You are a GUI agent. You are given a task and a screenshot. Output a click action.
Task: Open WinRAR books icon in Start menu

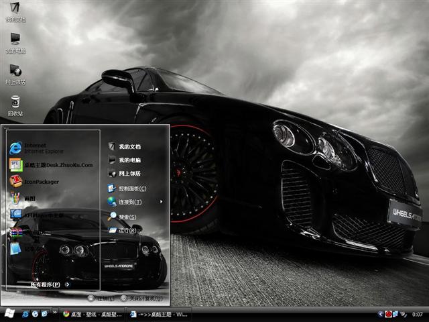(x=16, y=232)
